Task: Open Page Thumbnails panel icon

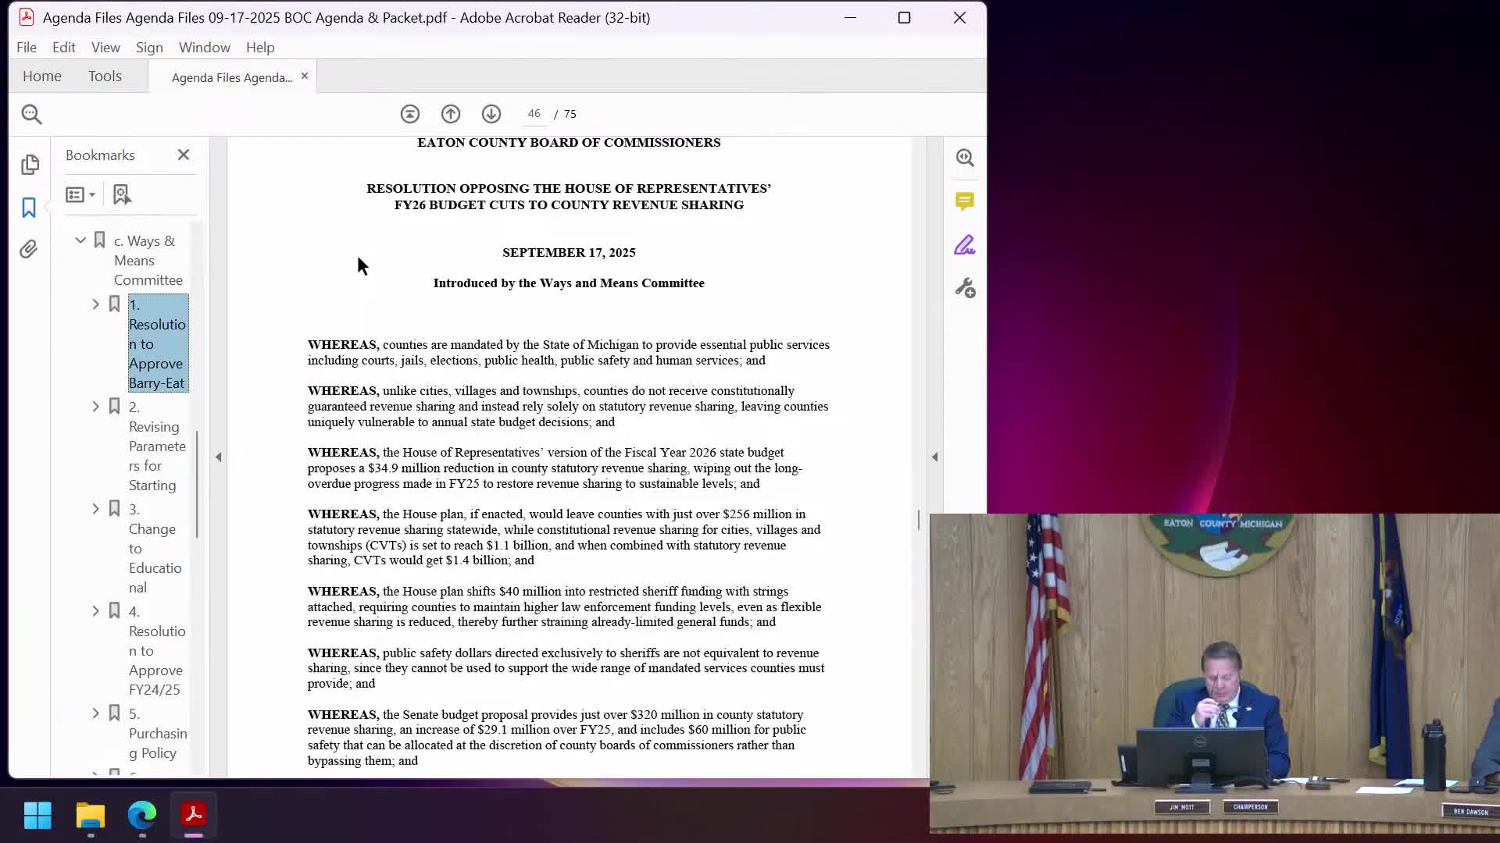Action: pyautogui.click(x=30, y=164)
